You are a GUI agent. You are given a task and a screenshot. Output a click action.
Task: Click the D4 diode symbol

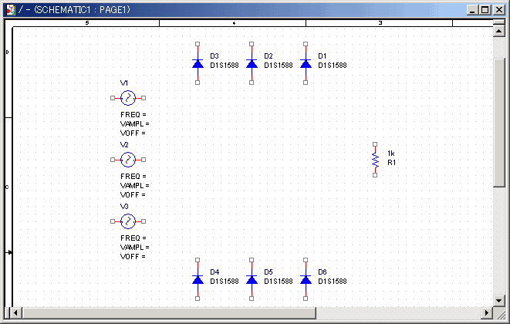pyautogui.click(x=198, y=278)
